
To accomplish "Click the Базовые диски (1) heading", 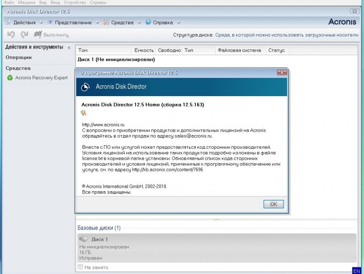I will [99, 228].
